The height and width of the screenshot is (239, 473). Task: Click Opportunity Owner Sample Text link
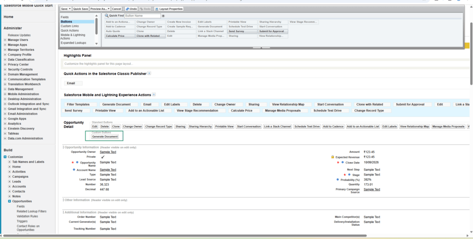click(x=108, y=152)
